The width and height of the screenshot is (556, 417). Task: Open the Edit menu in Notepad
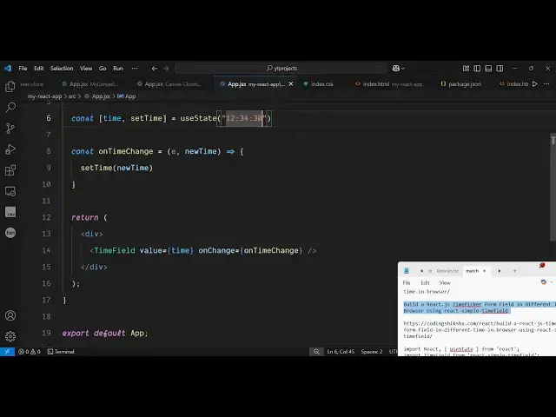coord(425,282)
